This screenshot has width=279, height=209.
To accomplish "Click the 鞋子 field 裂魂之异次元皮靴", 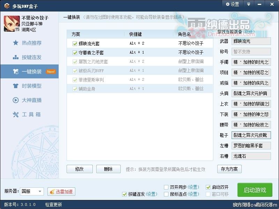I will coord(251,135).
